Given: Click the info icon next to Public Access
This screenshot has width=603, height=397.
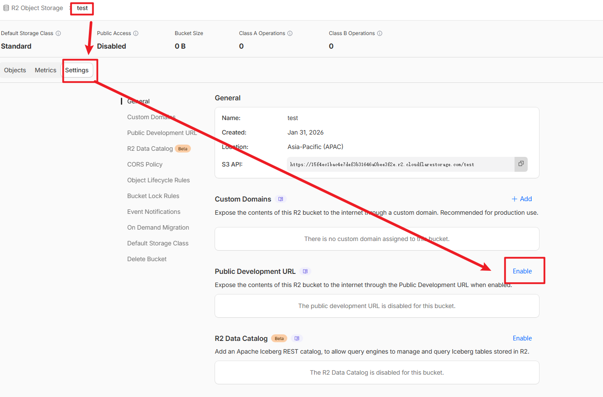Looking at the screenshot, I should pos(136,33).
